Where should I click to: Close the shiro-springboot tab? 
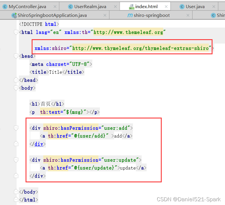[x=188, y=15]
